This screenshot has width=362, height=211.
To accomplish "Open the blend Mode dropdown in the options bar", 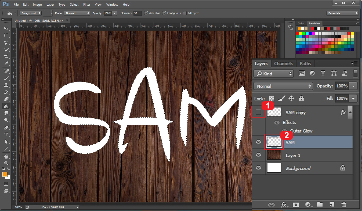I will [x=77, y=13].
